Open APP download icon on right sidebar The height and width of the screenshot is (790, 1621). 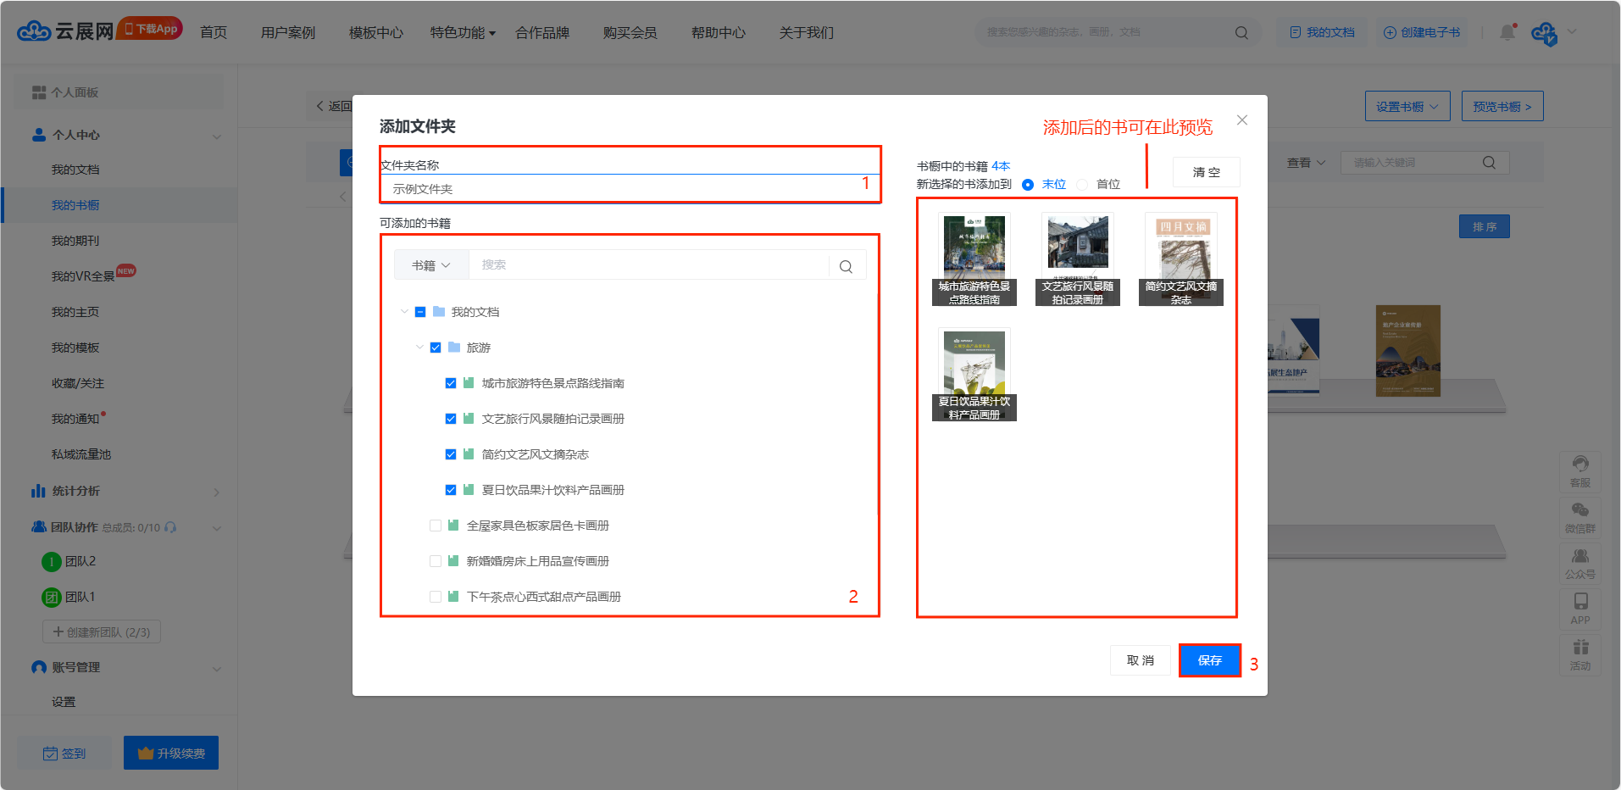point(1580,609)
